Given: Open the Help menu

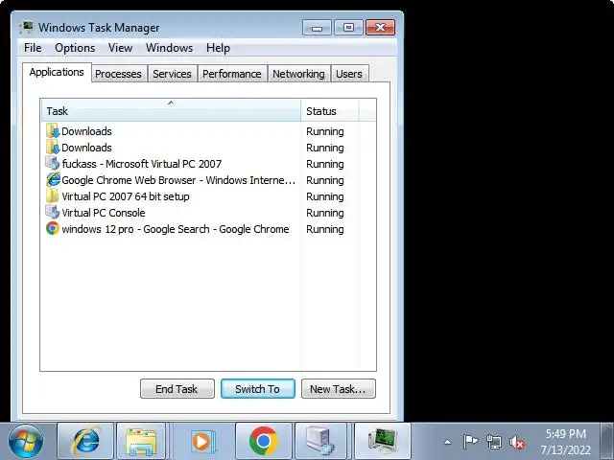Looking at the screenshot, I should click(218, 48).
